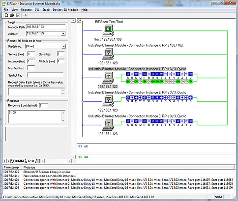Toggle output bit 9 of Connection Instance 1
238x201 pixels.
click(153, 81)
